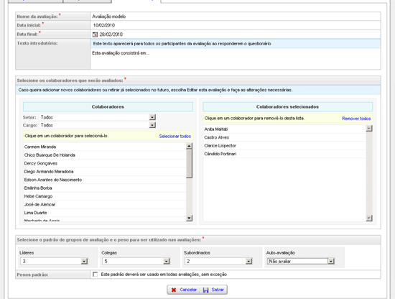Remove Castro Alves from selected list
The width and height of the screenshot is (395, 299).
[284, 137]
